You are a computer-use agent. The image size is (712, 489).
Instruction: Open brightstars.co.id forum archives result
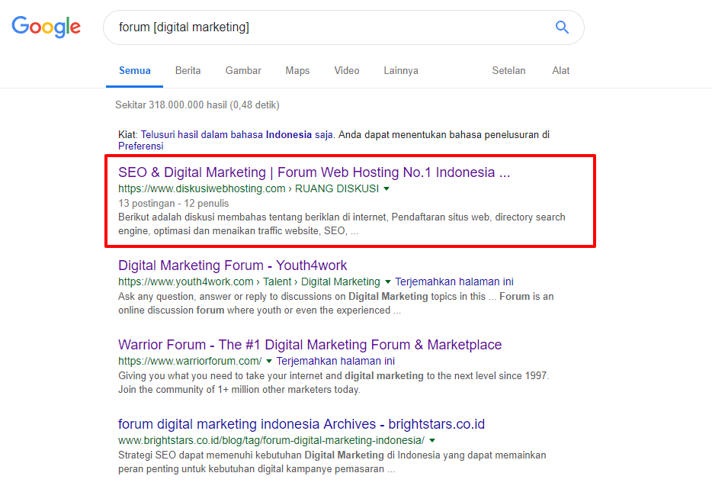point(301,424)
